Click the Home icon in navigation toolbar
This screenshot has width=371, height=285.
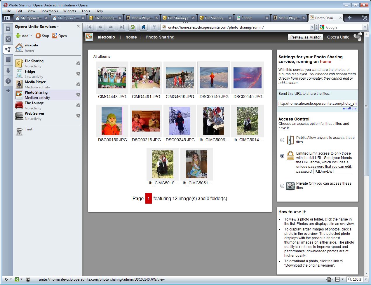coord(143,27)
